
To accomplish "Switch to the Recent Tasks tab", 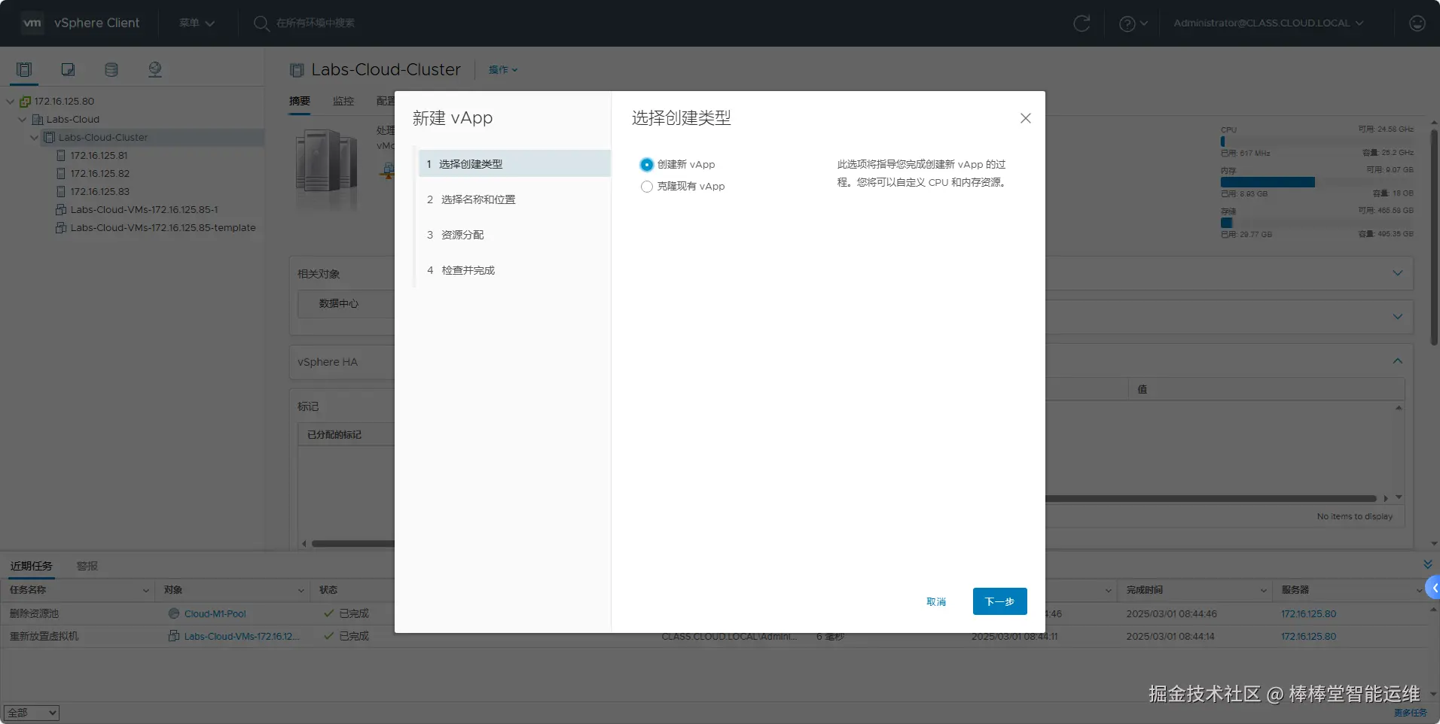I will 32,566.
